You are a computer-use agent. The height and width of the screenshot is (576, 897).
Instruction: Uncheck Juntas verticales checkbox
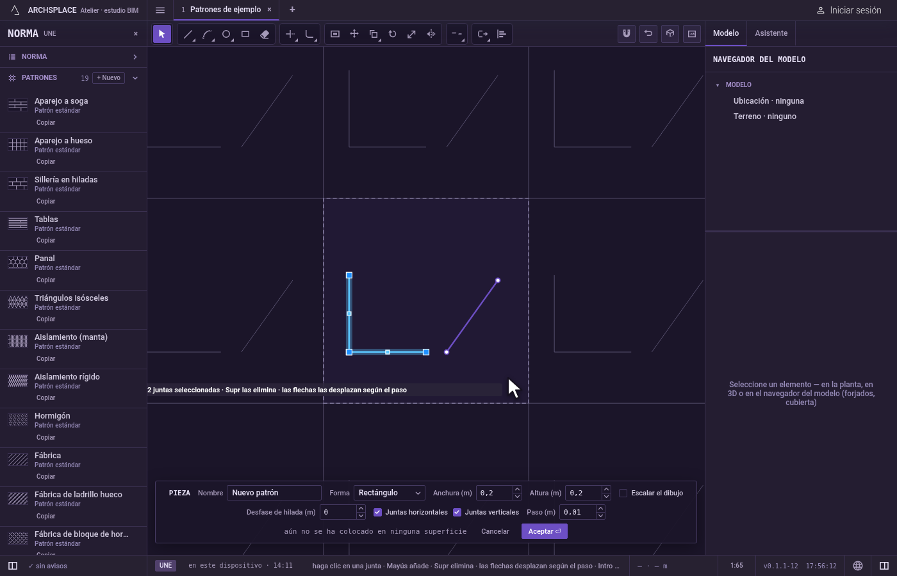pos(457,512)
